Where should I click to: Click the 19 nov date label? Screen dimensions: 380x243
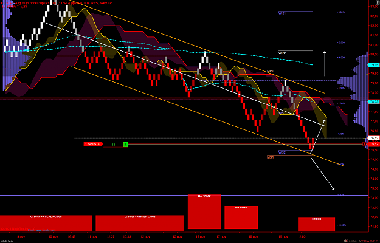[283, 236]
